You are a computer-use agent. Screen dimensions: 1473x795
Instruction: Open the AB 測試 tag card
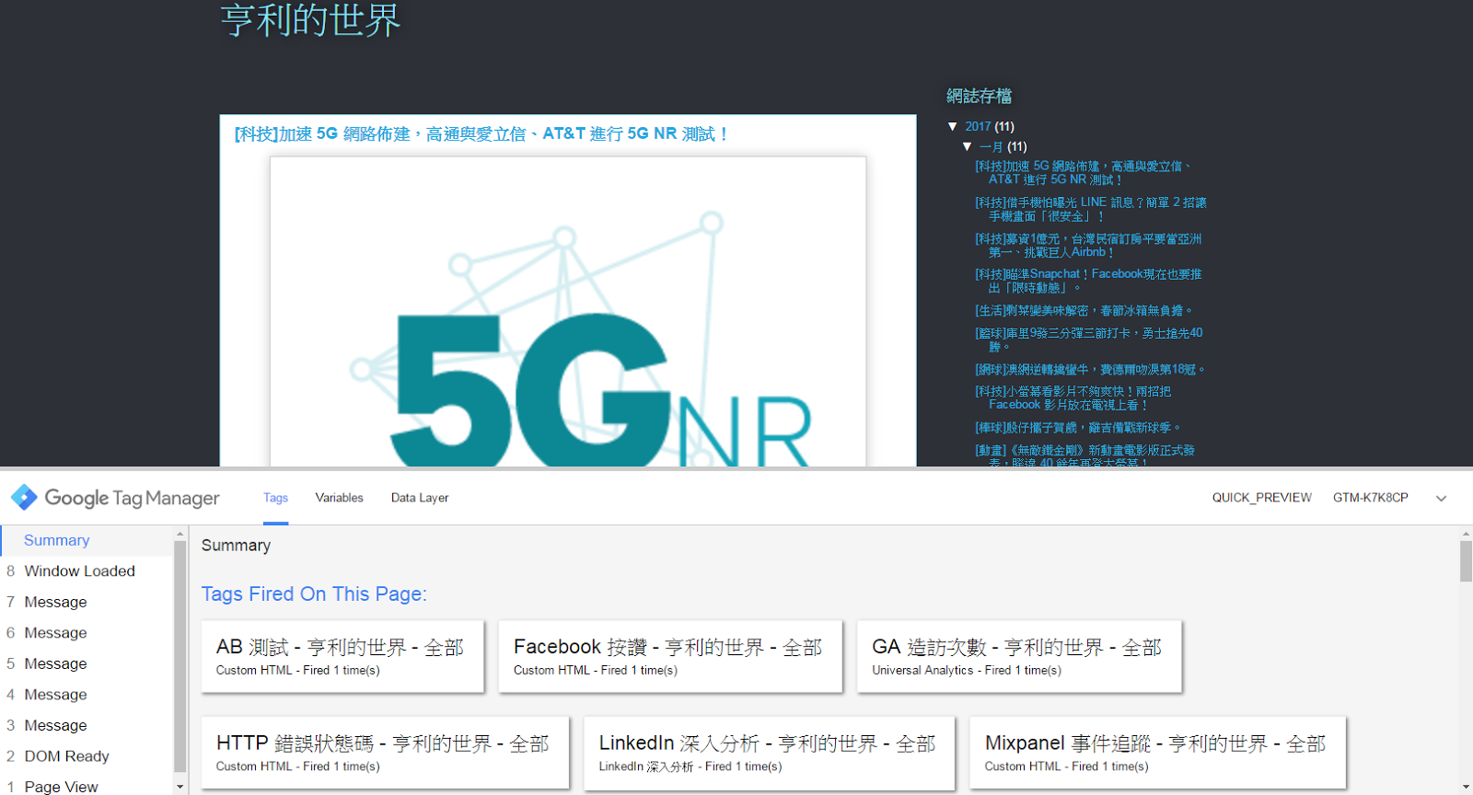pyautogui.click(x=342, y=657)
